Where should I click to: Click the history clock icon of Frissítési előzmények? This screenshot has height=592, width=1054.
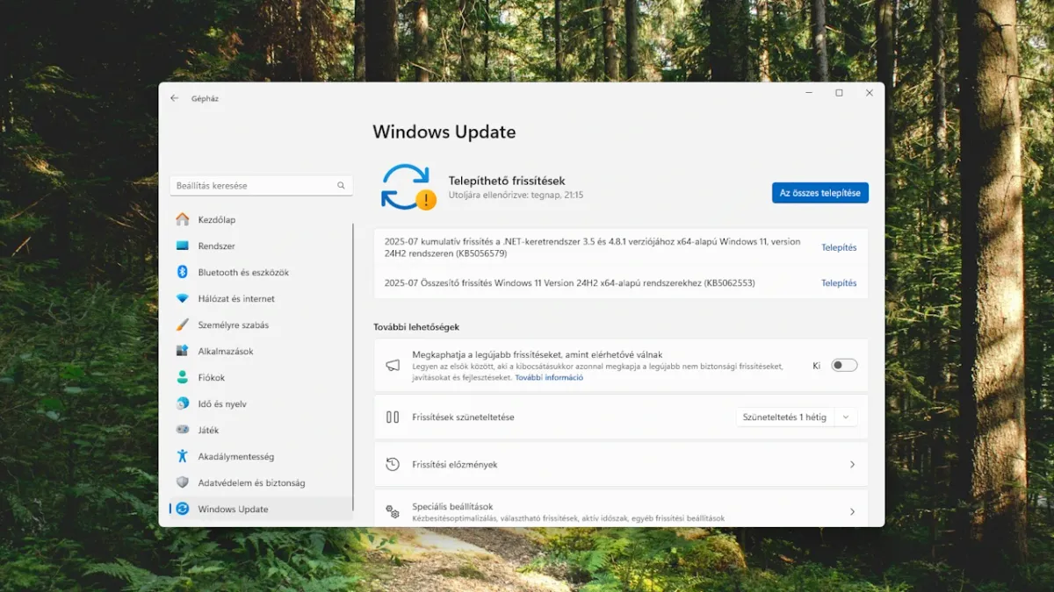[x=393, y=465]
